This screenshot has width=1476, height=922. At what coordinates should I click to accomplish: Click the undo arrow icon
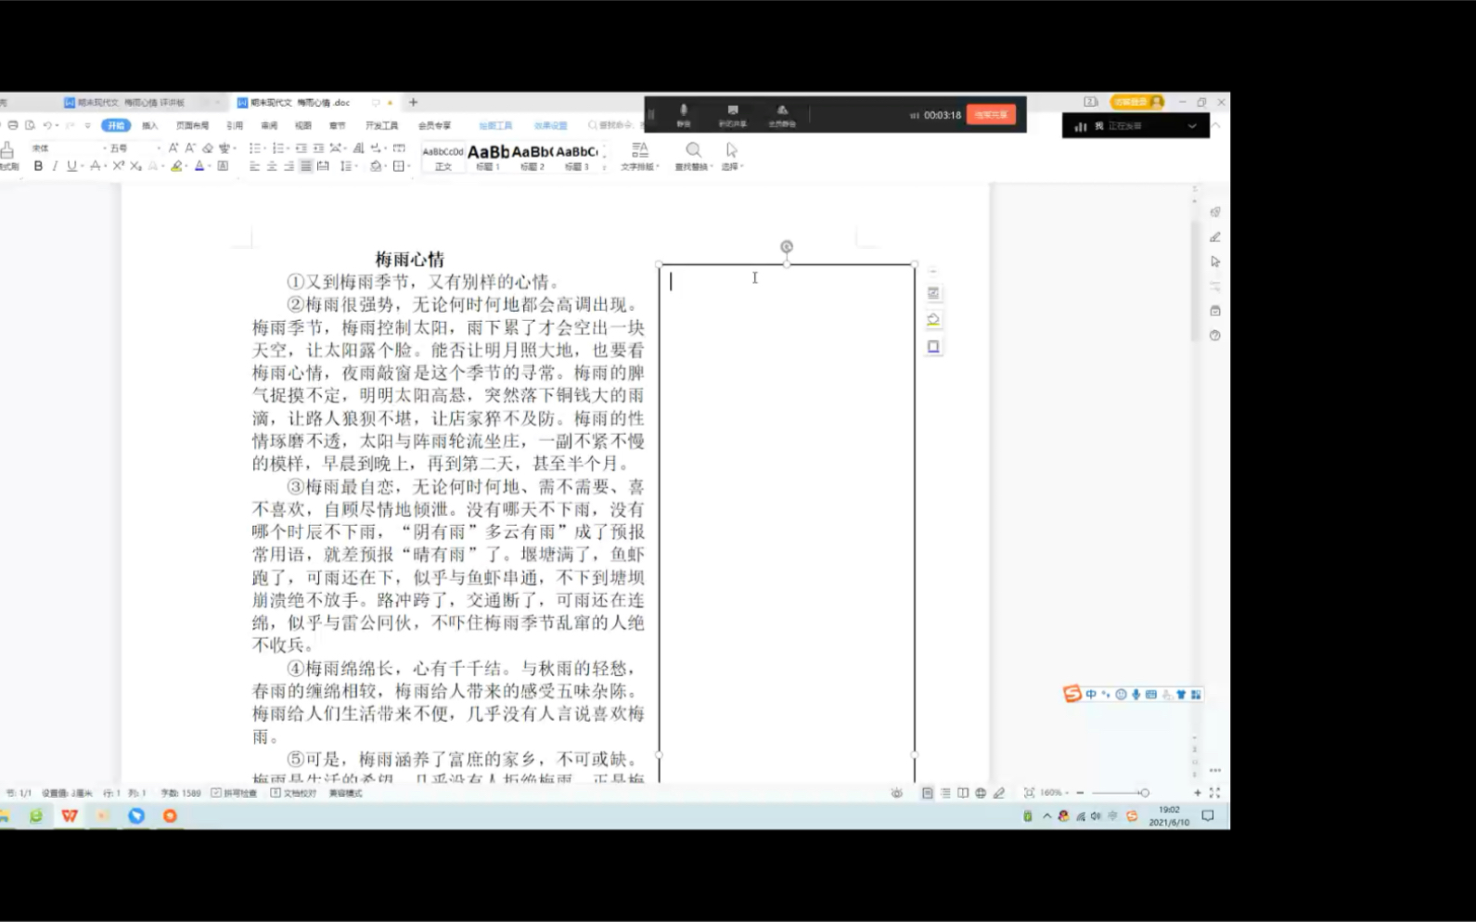[x=46, y=125]
